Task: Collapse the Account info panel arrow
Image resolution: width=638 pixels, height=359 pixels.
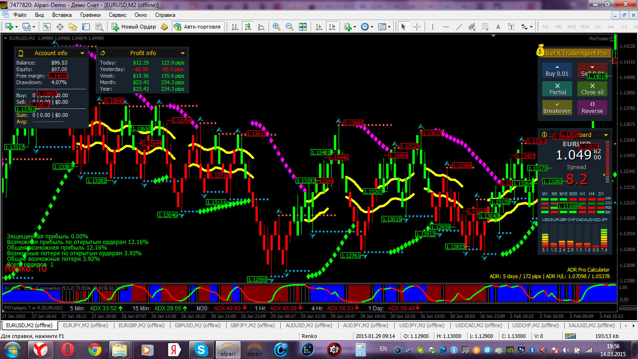Action: [82, 53]
